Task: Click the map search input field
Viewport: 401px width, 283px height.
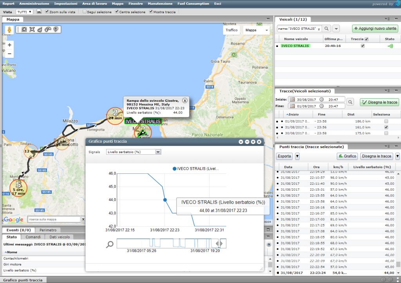Action: click(54, 219)
